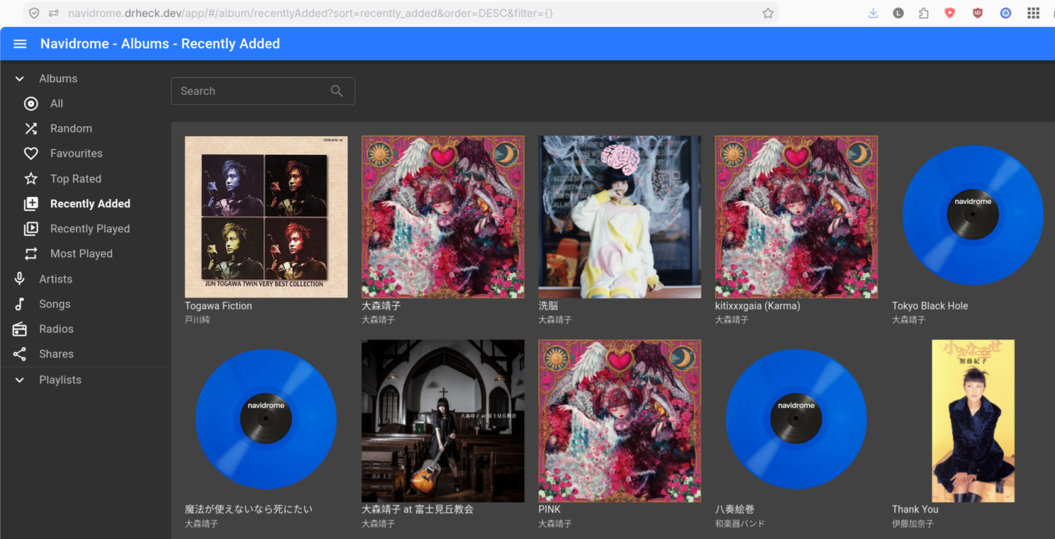The height and width of the screenshot is (539, 1055).
Task: Open the PINK album title link
Action: tap(549, 510)
